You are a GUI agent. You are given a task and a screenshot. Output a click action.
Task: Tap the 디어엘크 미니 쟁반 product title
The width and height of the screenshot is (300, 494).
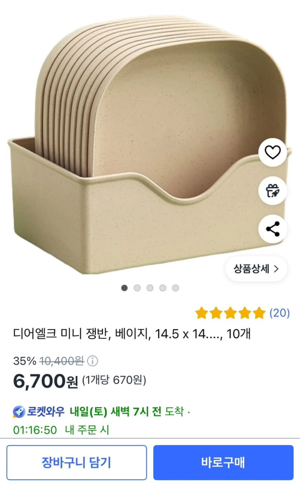click(131, 334)
